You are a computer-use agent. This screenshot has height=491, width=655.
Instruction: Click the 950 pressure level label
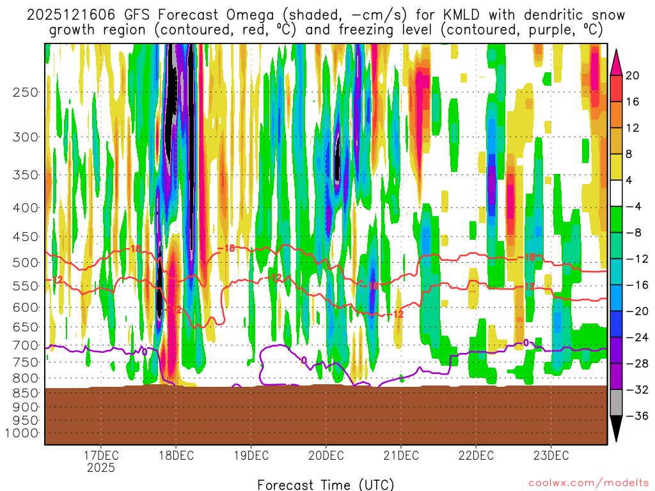pos(26,421)
